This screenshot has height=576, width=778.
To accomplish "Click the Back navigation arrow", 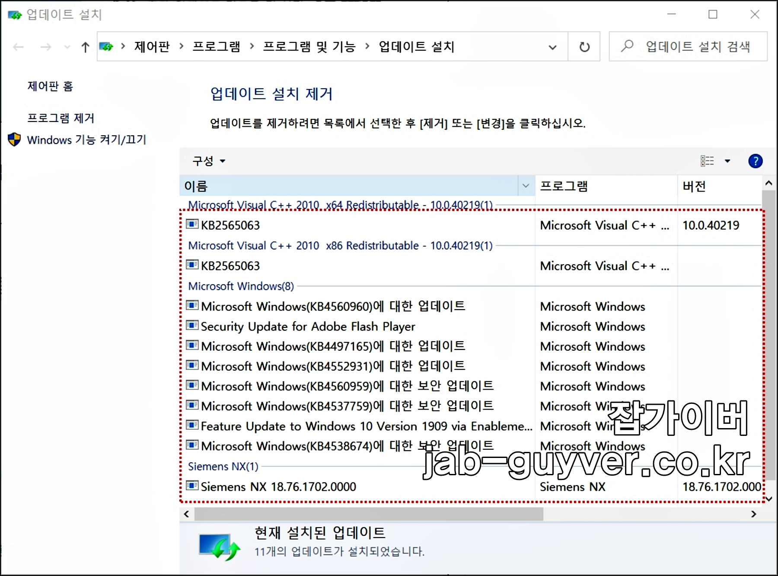I will point(18,47).
